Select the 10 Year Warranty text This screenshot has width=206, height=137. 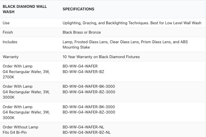(101, 57)
